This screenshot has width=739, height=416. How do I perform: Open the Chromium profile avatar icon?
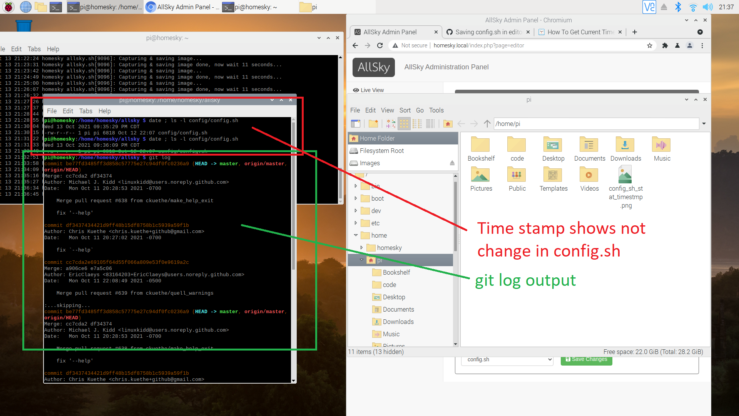tap(689, 45)
